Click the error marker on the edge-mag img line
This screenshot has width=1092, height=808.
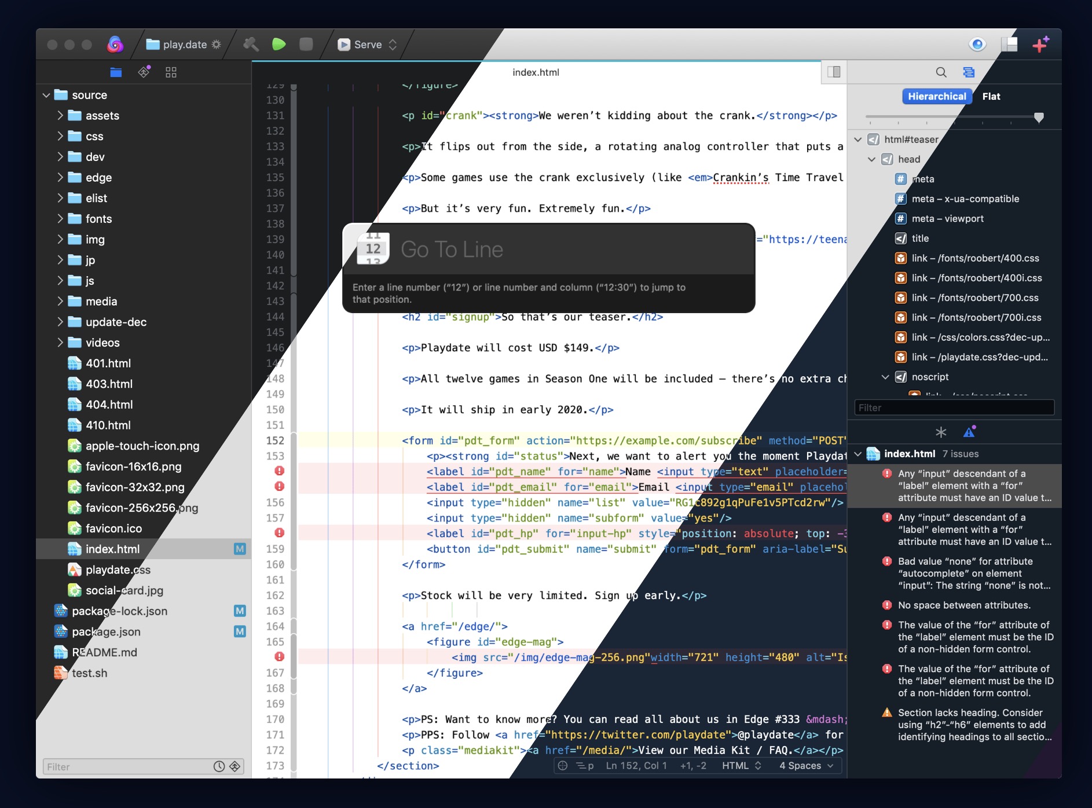[279, 657]
